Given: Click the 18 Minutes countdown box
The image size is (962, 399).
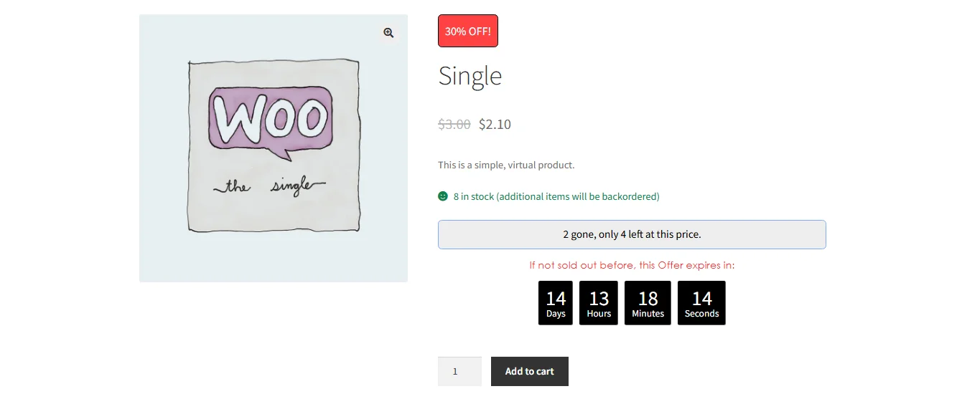Looking at the screenshot, I should click(648, 303).
